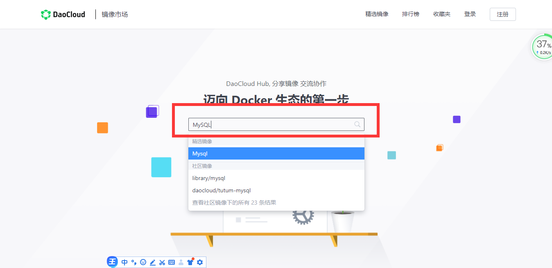This screenshot has height=268, width=552.
Task: Click the 37% network speed widget
Action: (543, 47)
